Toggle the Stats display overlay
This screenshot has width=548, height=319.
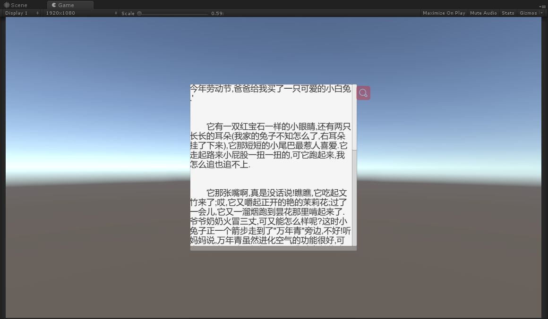(x=508, y=13)
